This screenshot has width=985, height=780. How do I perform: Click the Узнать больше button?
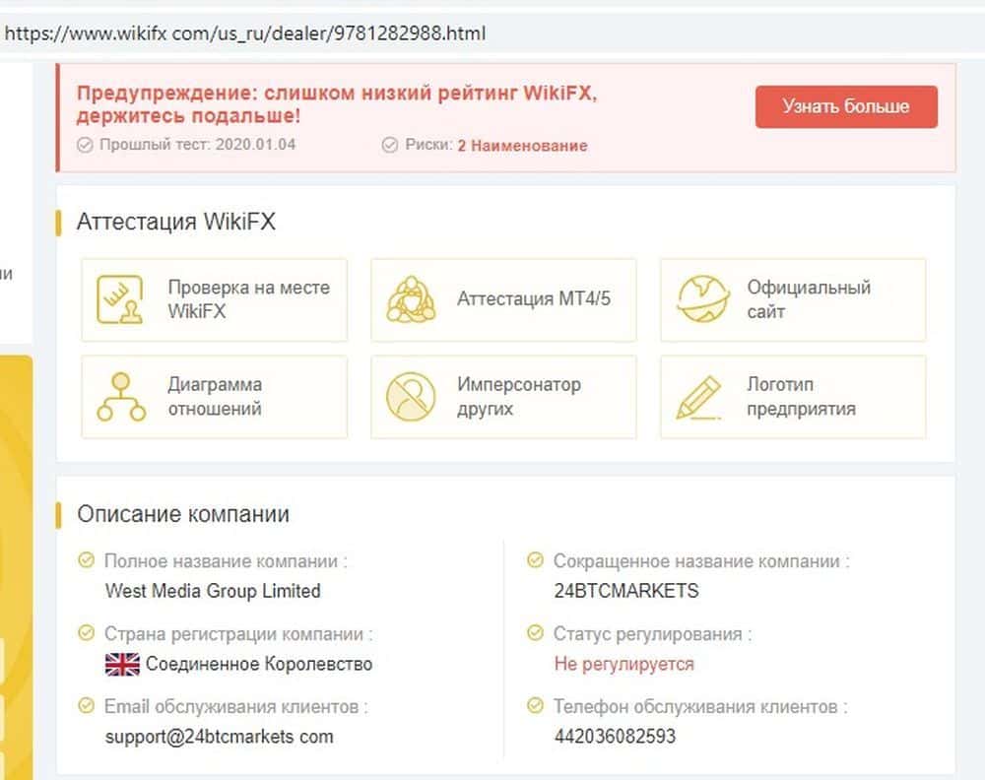pyautogui.click(x=846, y=106)
